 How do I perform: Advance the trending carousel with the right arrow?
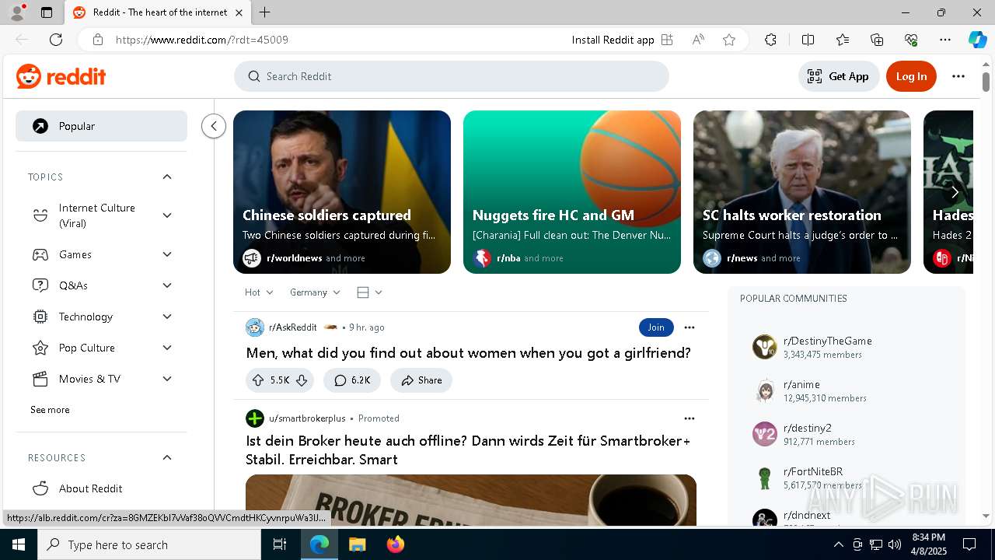pyautogui.click(x=955, y=192)
